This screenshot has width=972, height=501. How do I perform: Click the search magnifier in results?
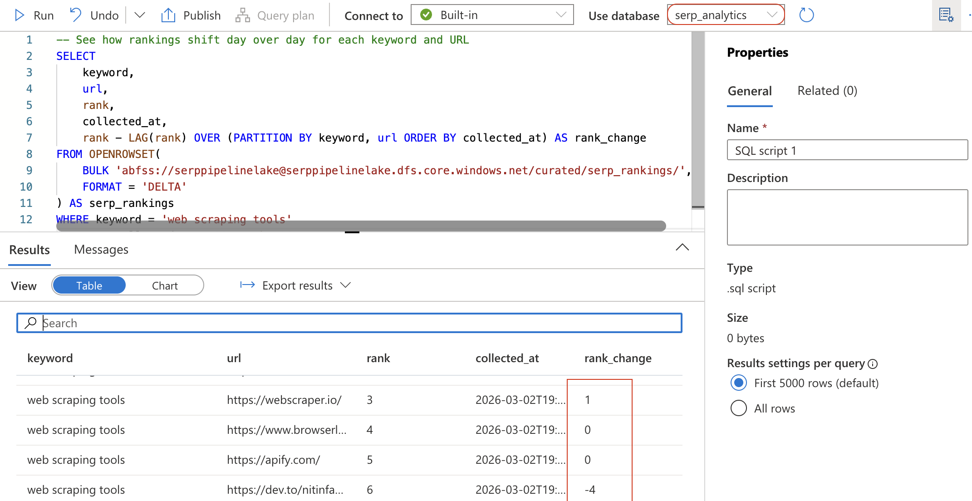(x=30, y=323)
